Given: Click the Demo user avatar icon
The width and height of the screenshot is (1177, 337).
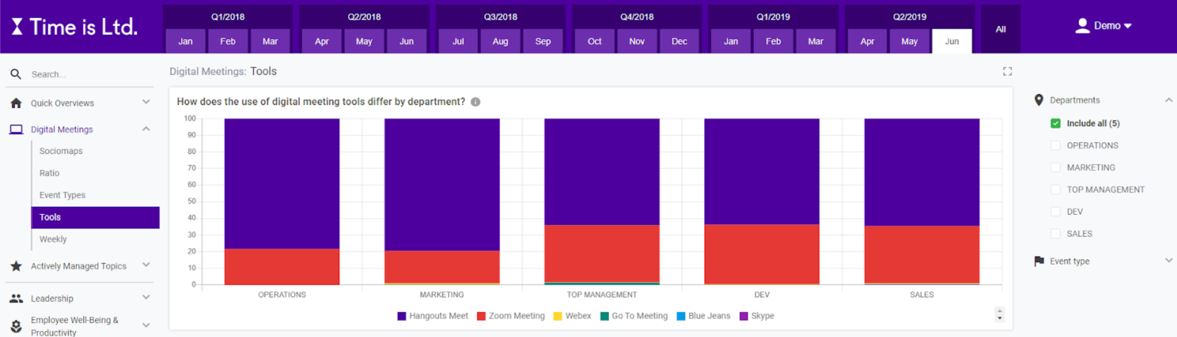Looking at the screenshot, I should (x=1082, y=25).
